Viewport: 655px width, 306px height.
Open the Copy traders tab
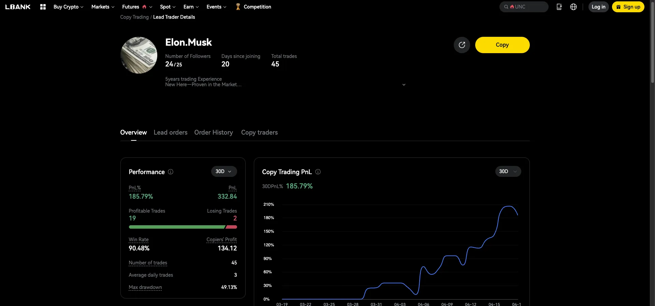pos(259,132)
